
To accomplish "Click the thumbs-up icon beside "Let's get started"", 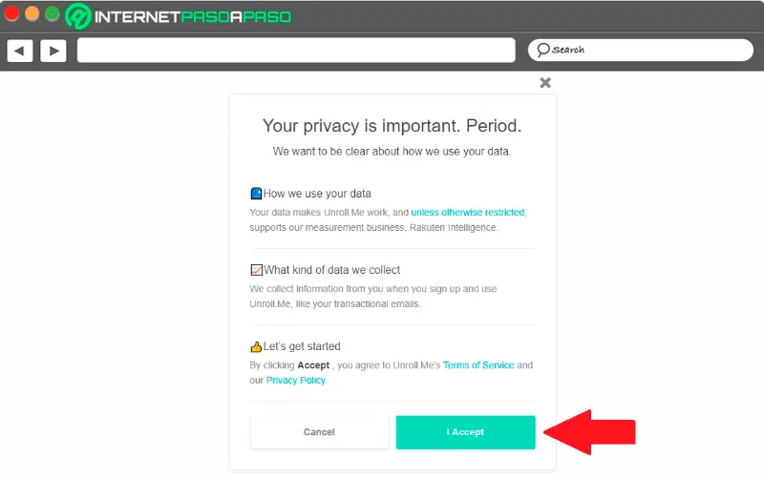I will point(256,346).
